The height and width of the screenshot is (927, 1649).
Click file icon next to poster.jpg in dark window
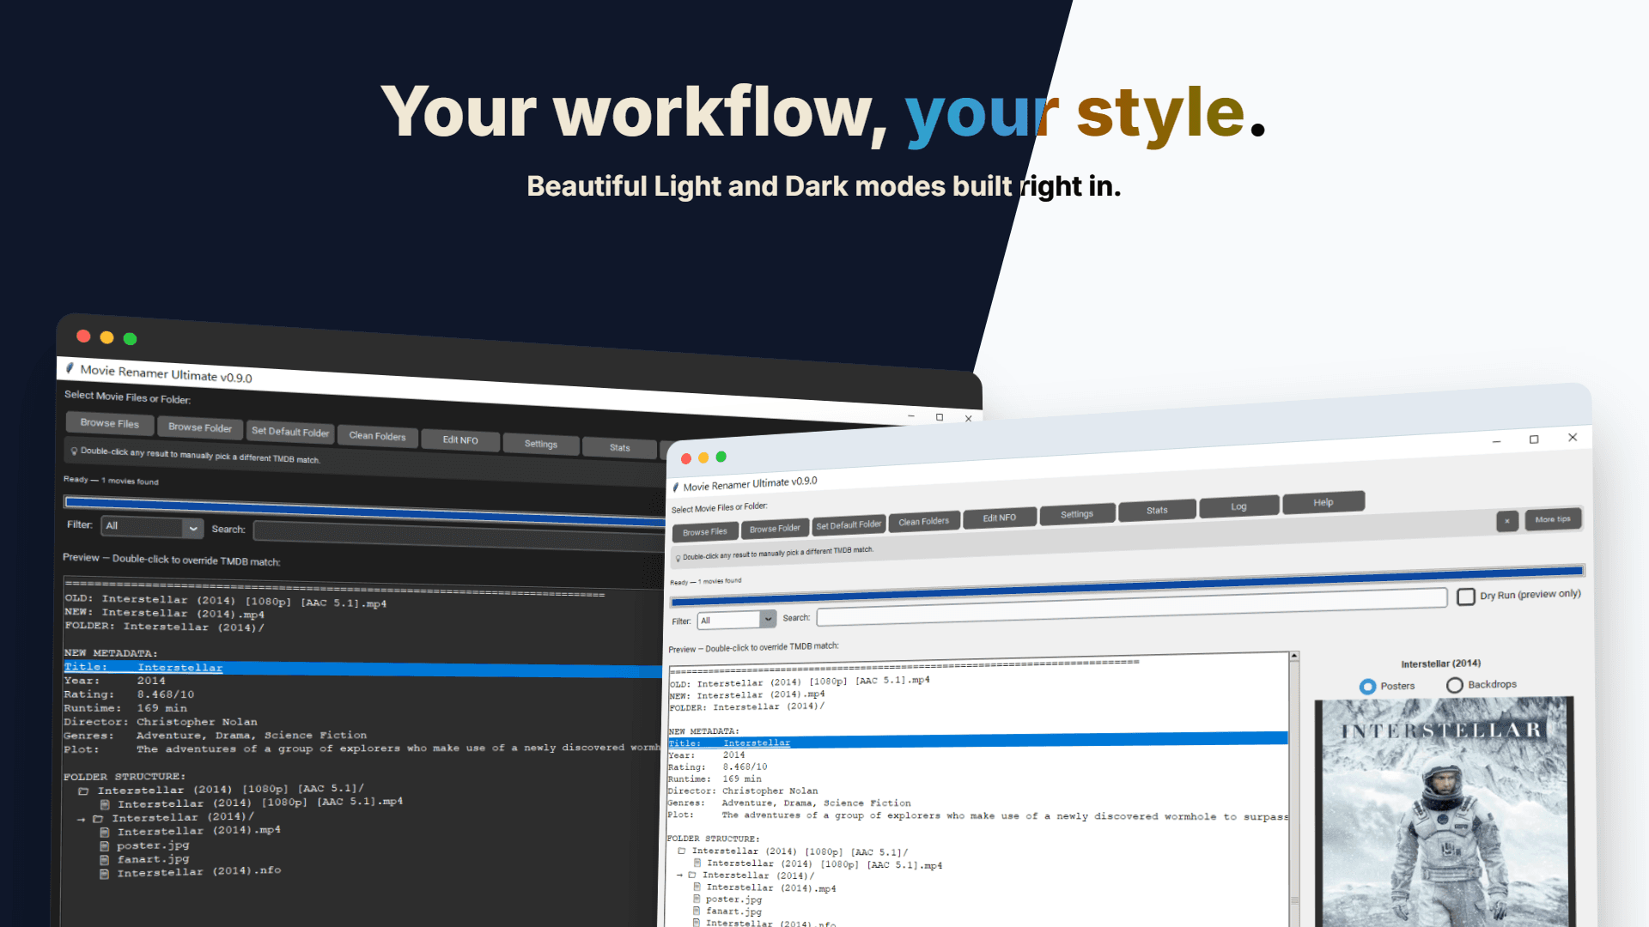104,846
